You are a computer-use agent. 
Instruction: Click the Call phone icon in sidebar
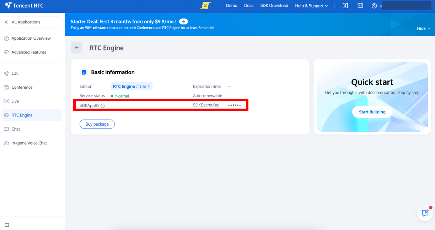coord(6,73)
